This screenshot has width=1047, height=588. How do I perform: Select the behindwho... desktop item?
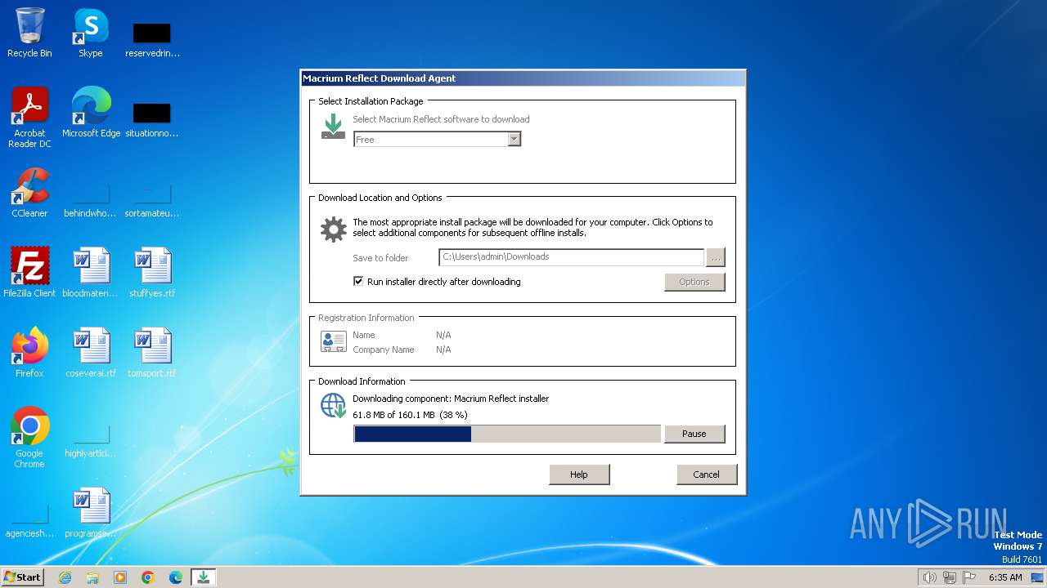[91, 201]
